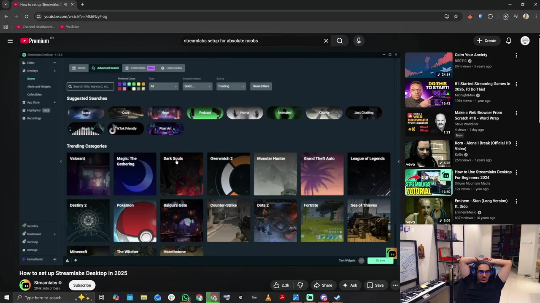Like the video with thumbs up
The height and width of the screenshot is (303, 540).
point(281,285)
